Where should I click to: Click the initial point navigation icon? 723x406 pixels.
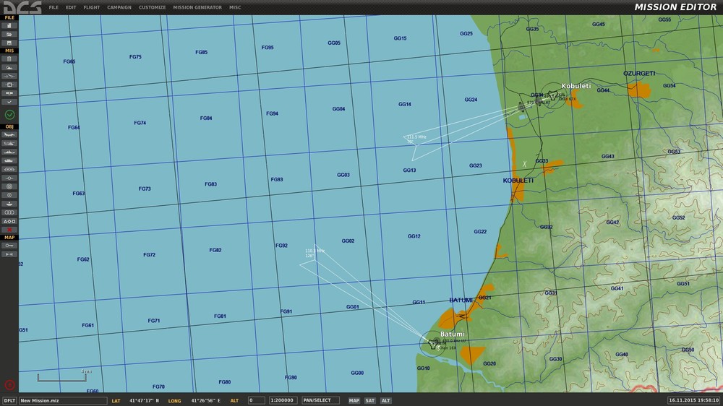[x=9, y=178]
